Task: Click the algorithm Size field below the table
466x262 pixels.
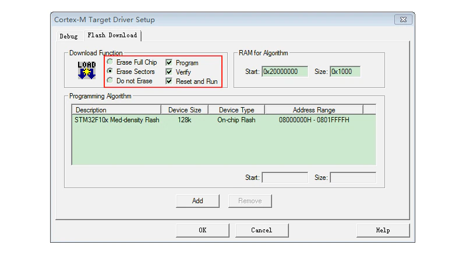Action: click(353, 178)
